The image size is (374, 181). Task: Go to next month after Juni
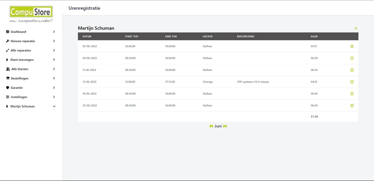(x=225, y=126)
